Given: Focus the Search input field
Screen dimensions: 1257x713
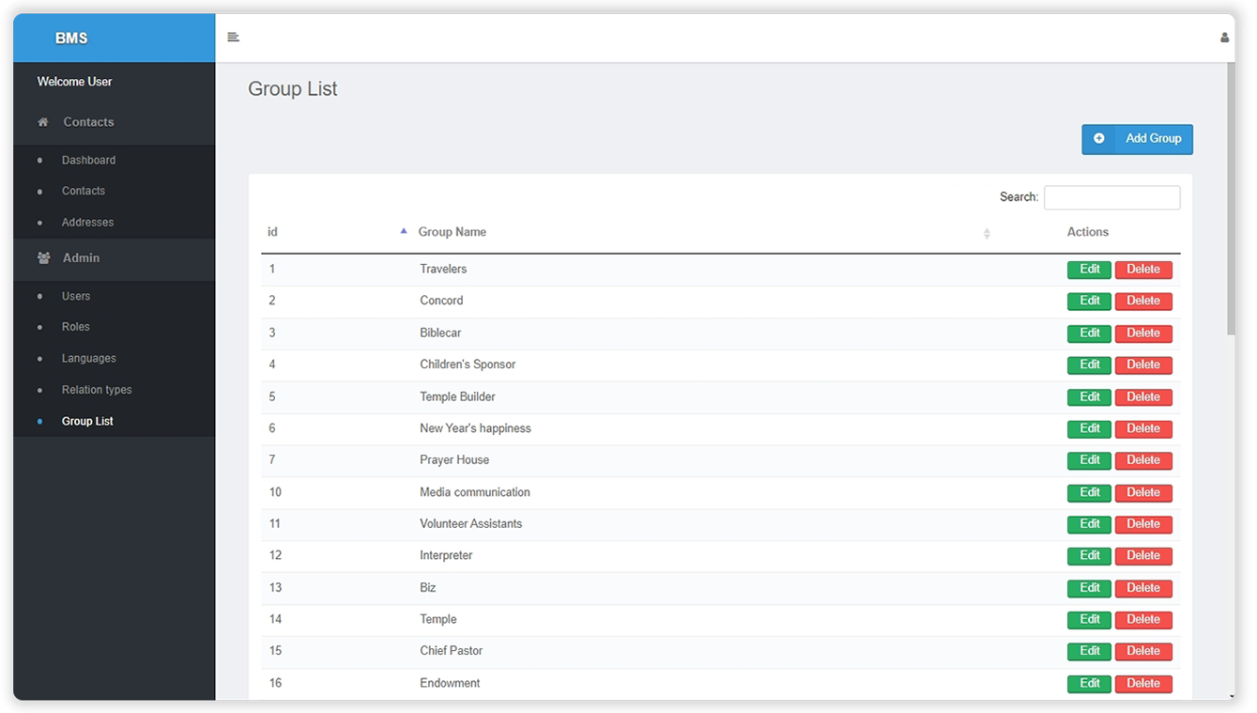Looking at the screenshot, I should click(1111, 197).
